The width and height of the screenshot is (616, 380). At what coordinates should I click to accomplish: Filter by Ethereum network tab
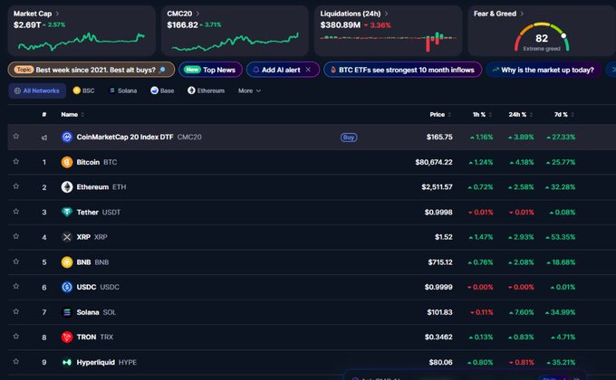click(x=206, y=90)
